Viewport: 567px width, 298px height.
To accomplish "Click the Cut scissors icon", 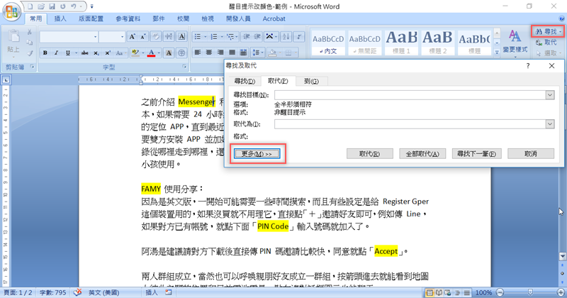I will (30, 32).
